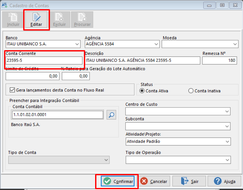The width and height of the screenshot is (243, 190).
Task: Click the Conta Corrente input field
Action: pyautogui.click(x=44, y=60)
